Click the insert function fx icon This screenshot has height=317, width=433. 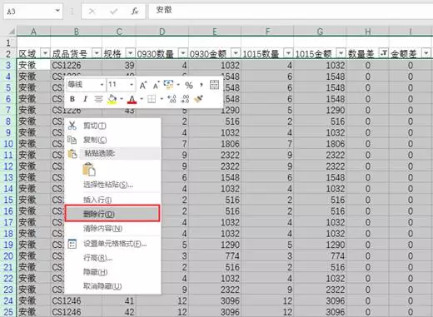click(135, 11)
